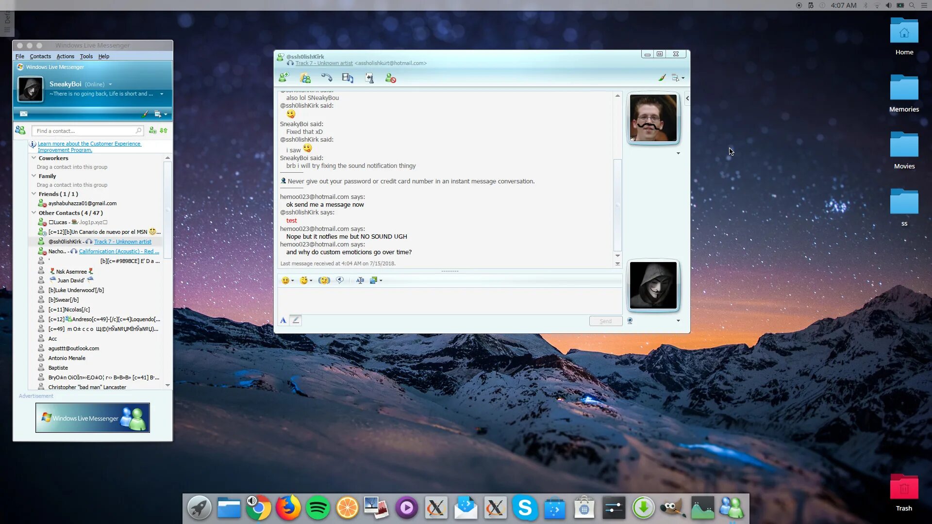Viewport: 932px width, 524px height.
Task: Click @ssh0lishKirk contact in friends list
Action: (65, 242)
